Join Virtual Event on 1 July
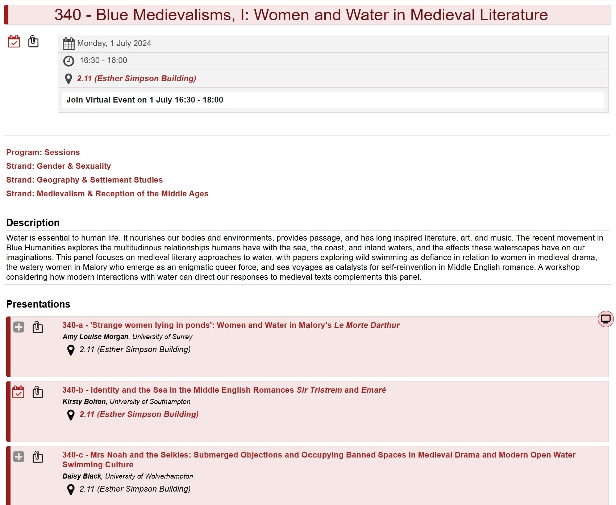The width and height of the screenshot is (616, 505). (145, 100)
